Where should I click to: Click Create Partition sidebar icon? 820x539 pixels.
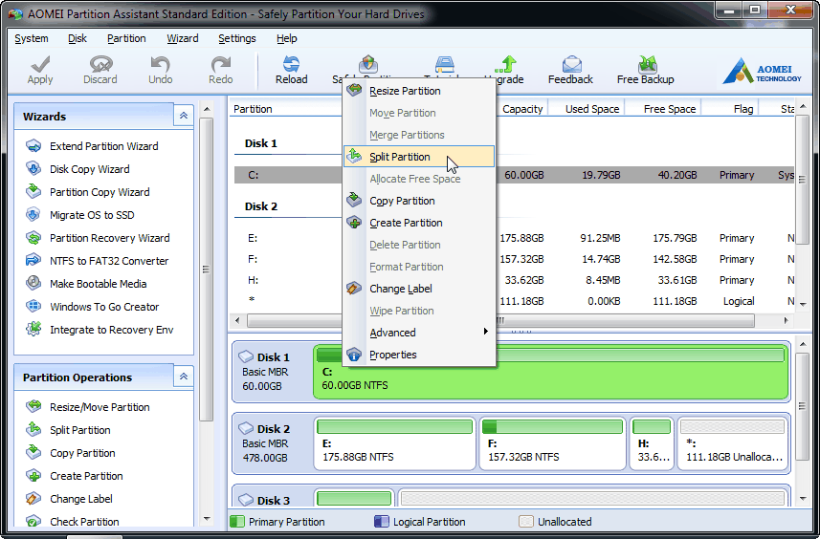(x=33, y=475)
